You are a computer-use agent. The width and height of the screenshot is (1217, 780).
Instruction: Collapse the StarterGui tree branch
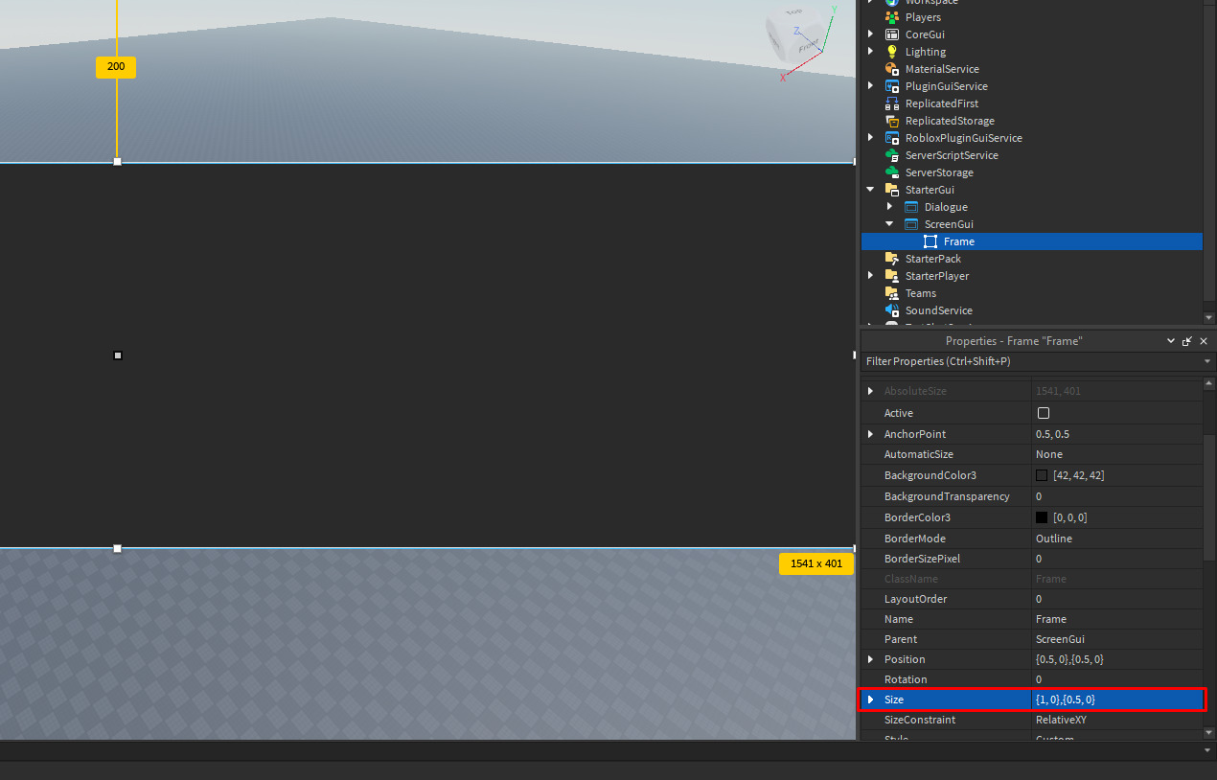pos(870,189)
